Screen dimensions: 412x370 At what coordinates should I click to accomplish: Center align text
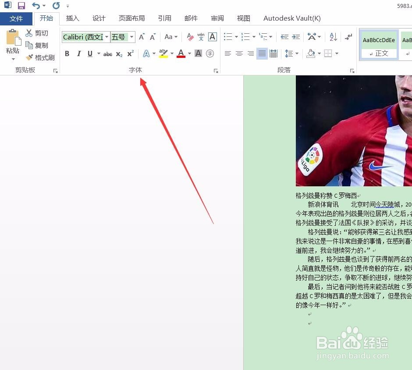tap(239, 53)
